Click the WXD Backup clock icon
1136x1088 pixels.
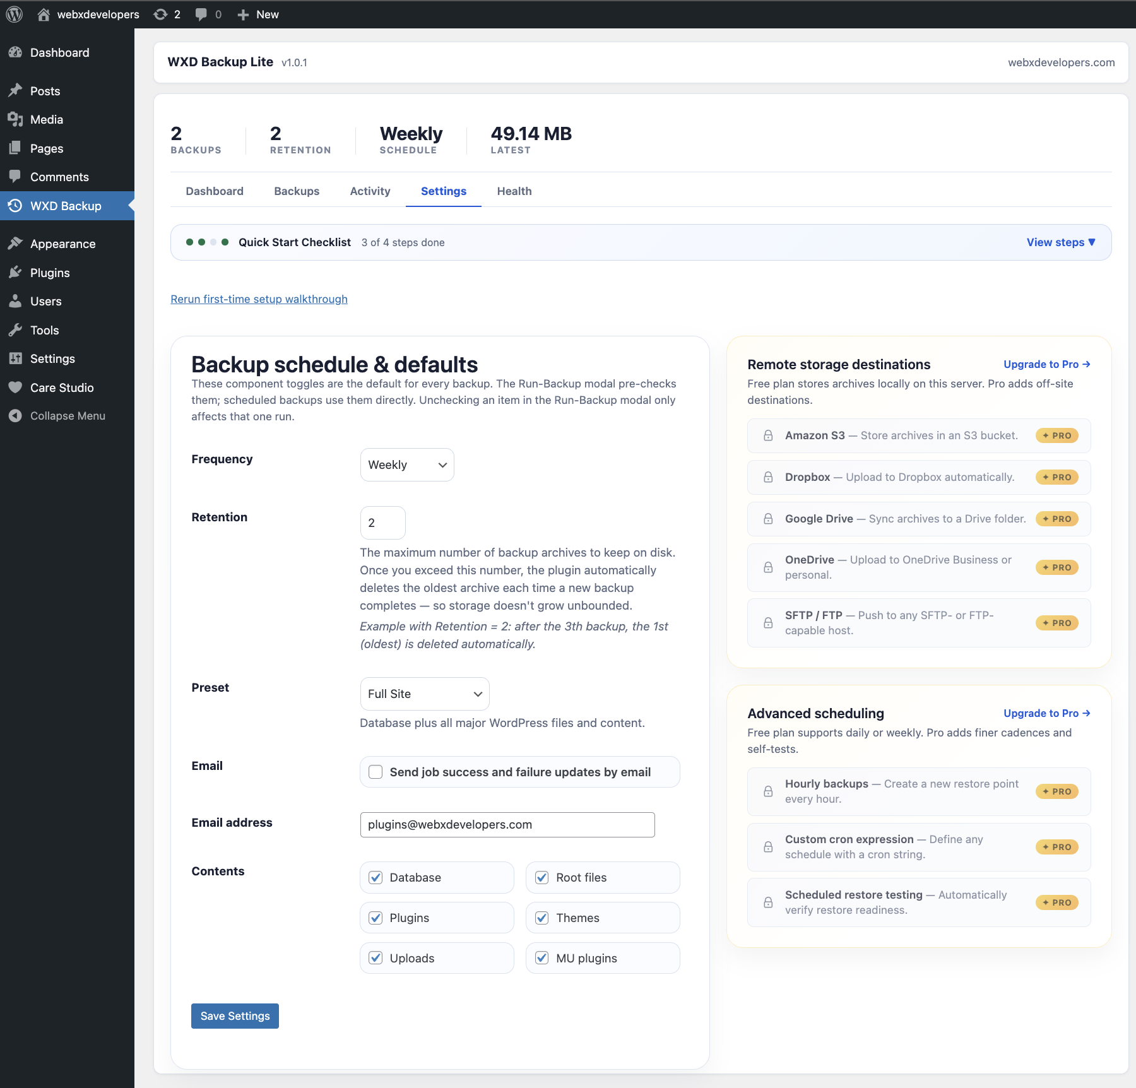click(x=16, y=206)
